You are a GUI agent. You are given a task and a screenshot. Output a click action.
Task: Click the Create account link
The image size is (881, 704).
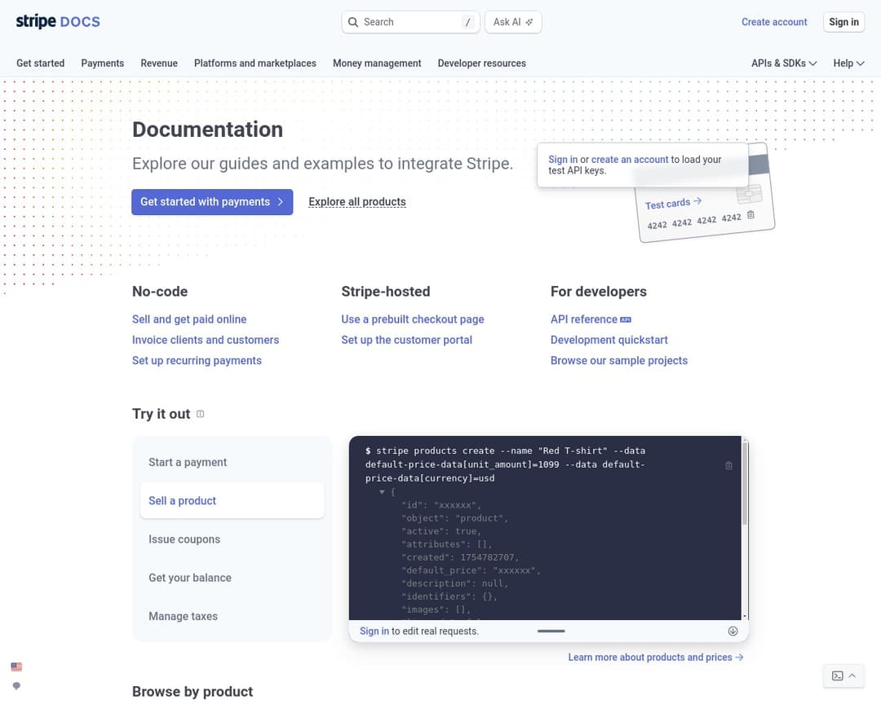[773, 22]
